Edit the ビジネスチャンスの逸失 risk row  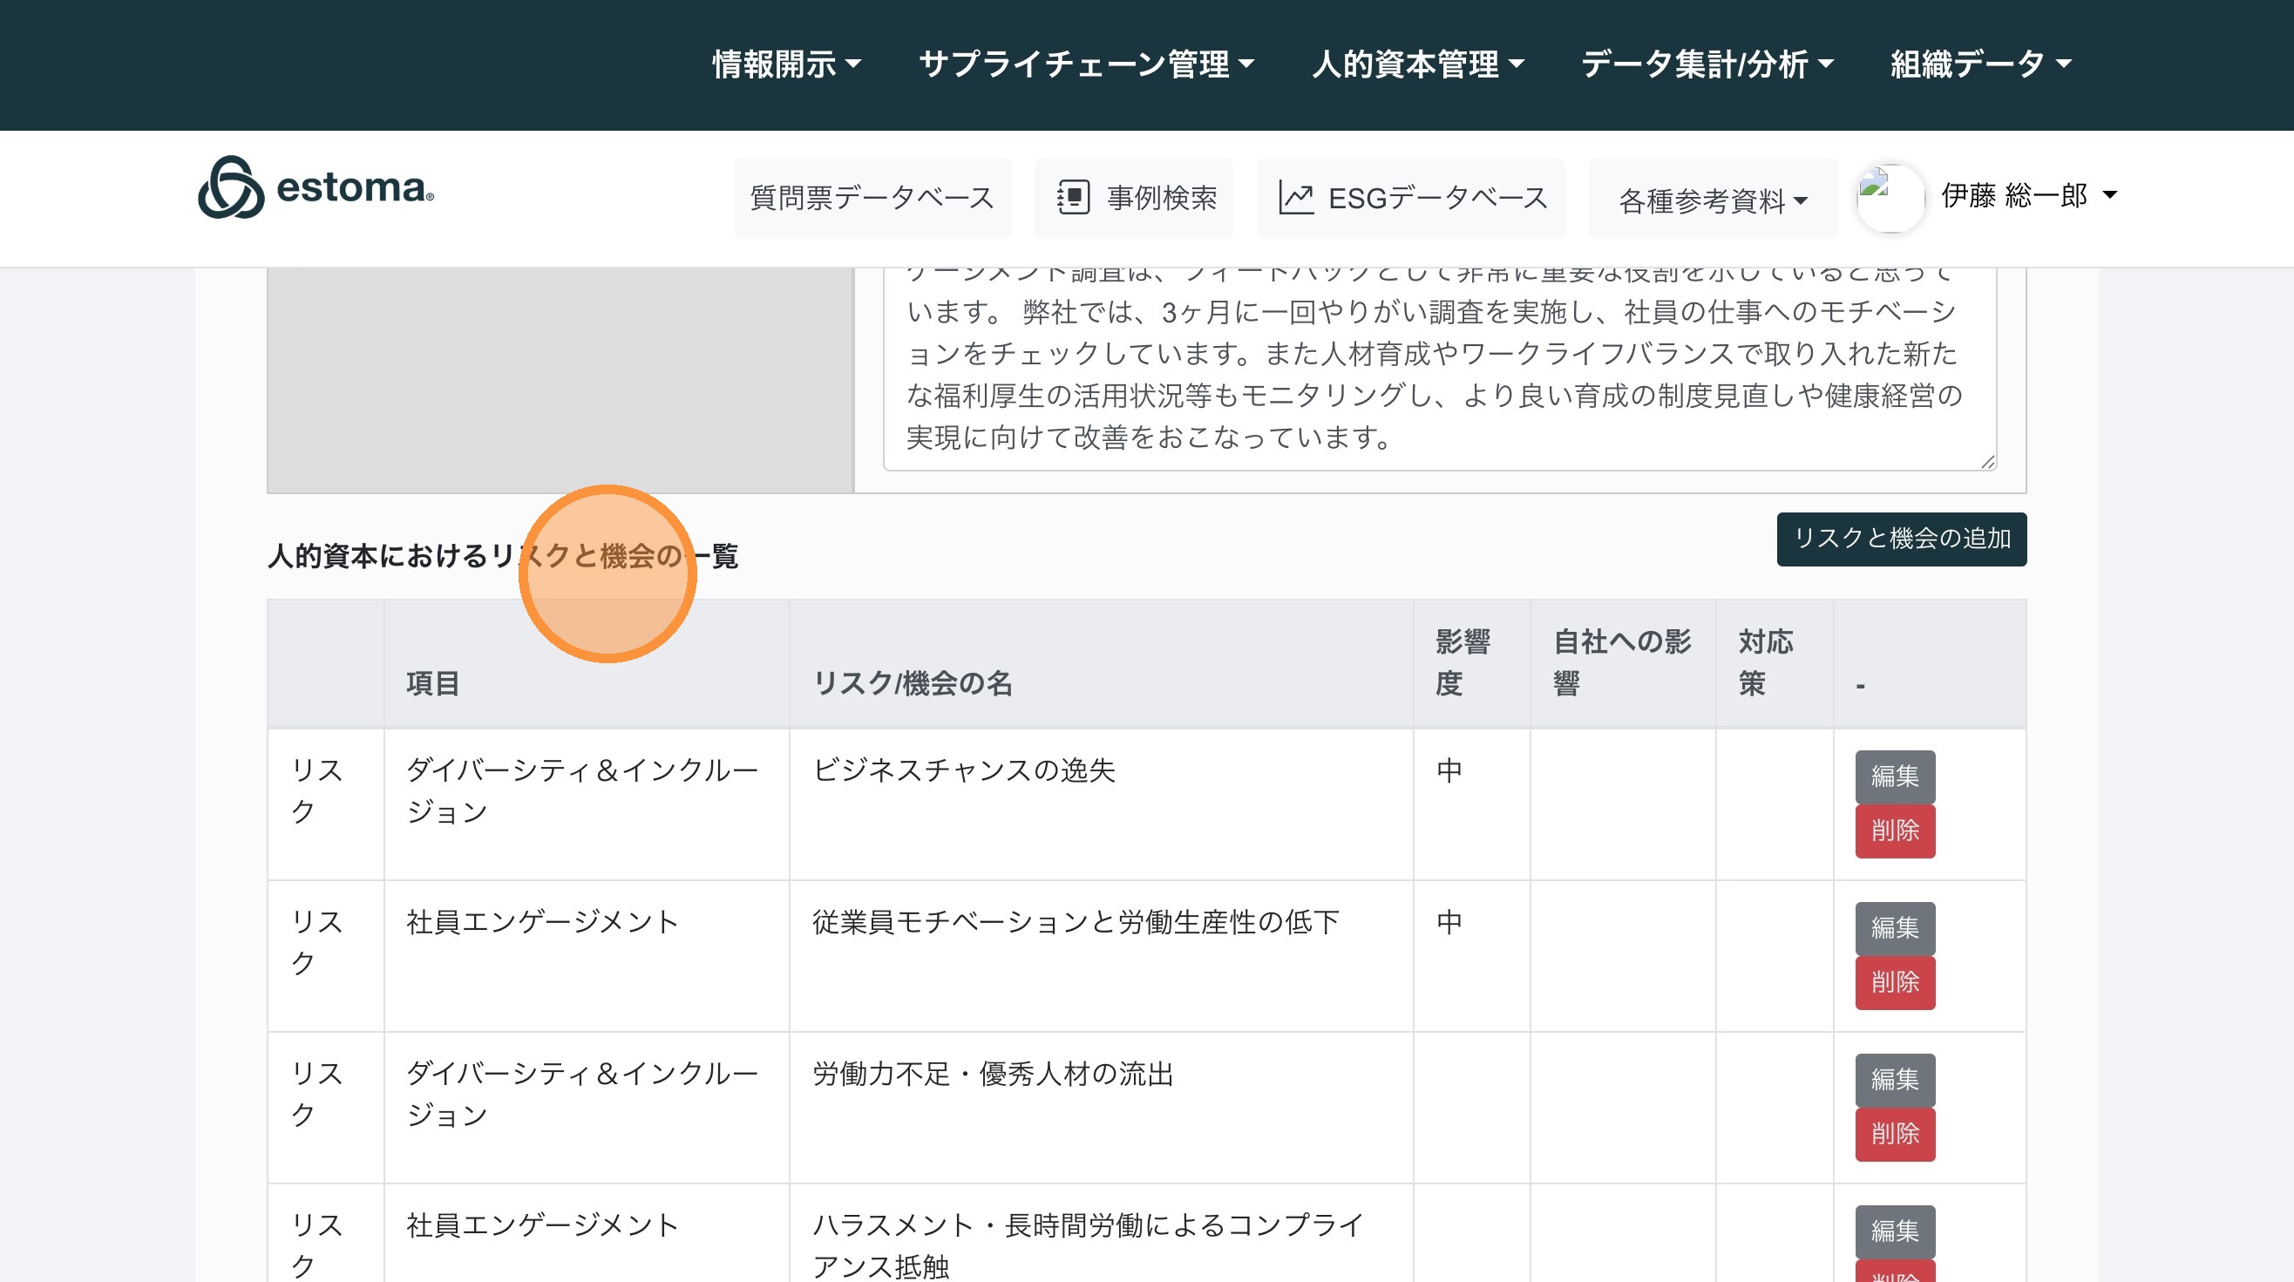point(1894,777)
